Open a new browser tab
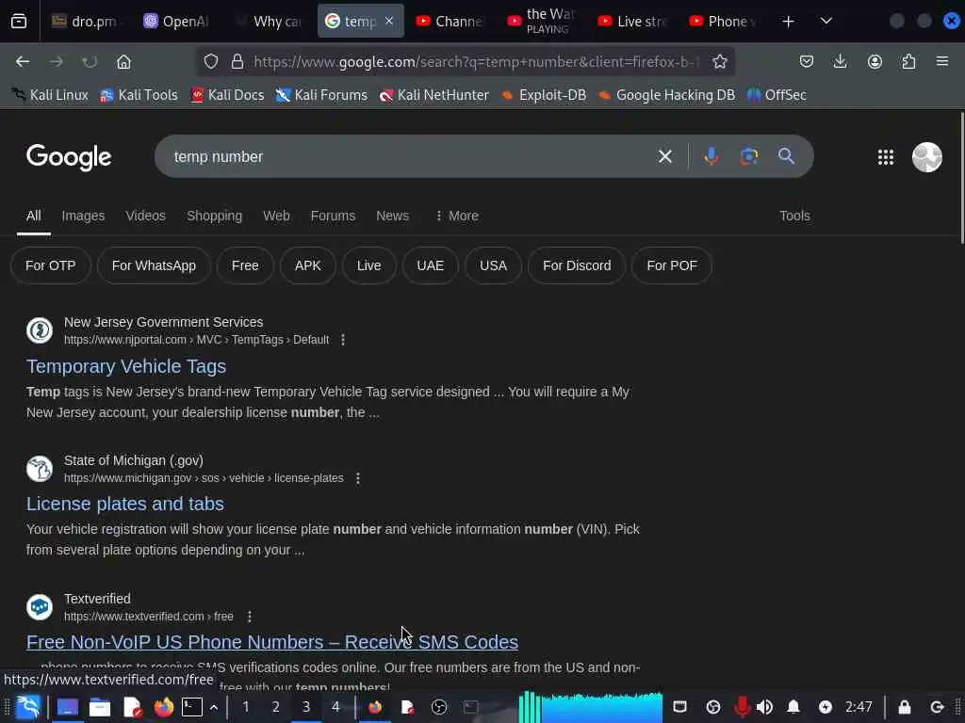This screenshot has height=723, width=965. click(x=788, y=22)
